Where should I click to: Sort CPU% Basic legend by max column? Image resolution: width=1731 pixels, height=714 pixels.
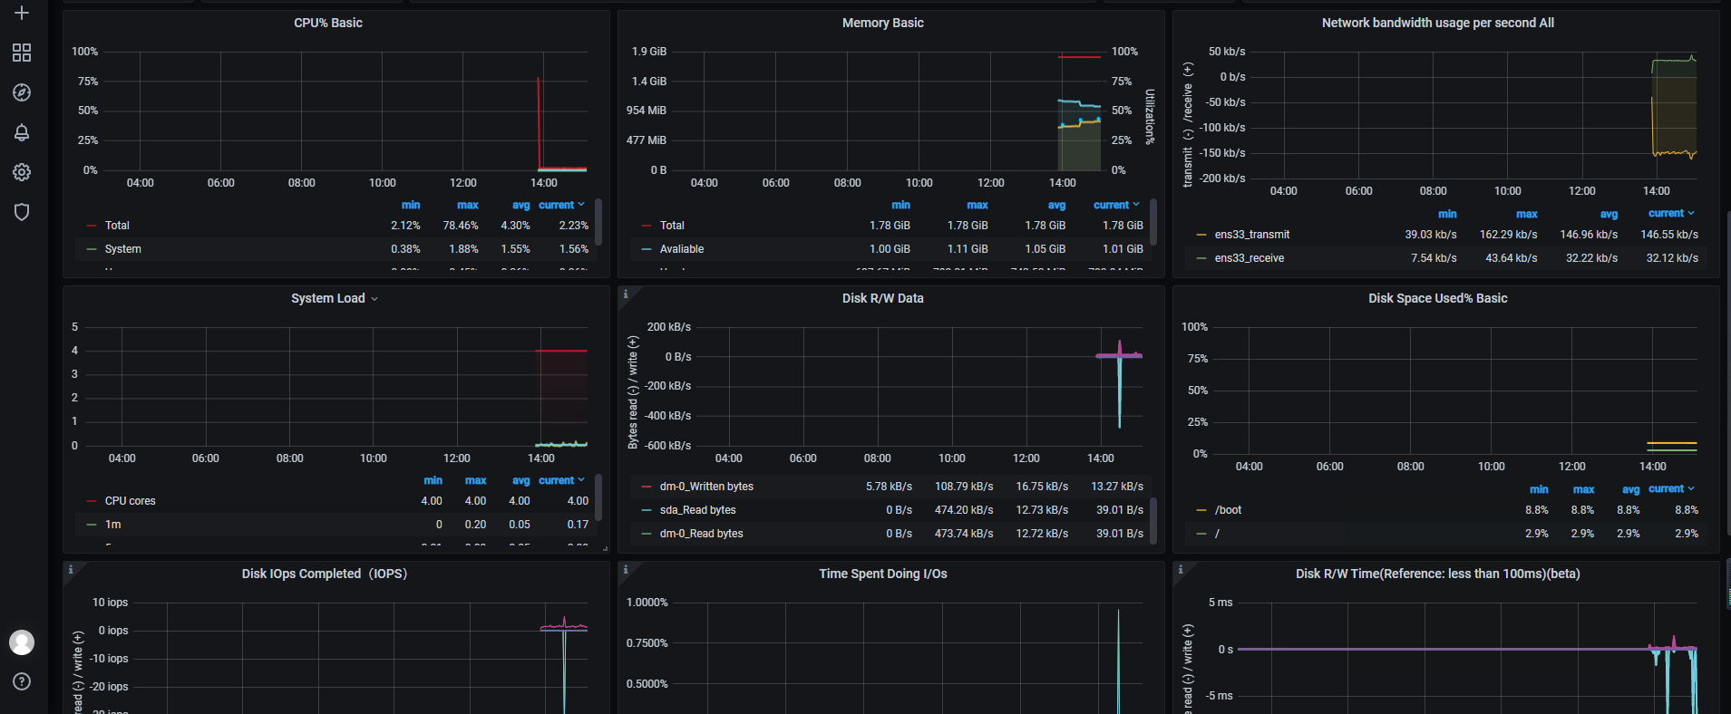(x=468, y=206)
